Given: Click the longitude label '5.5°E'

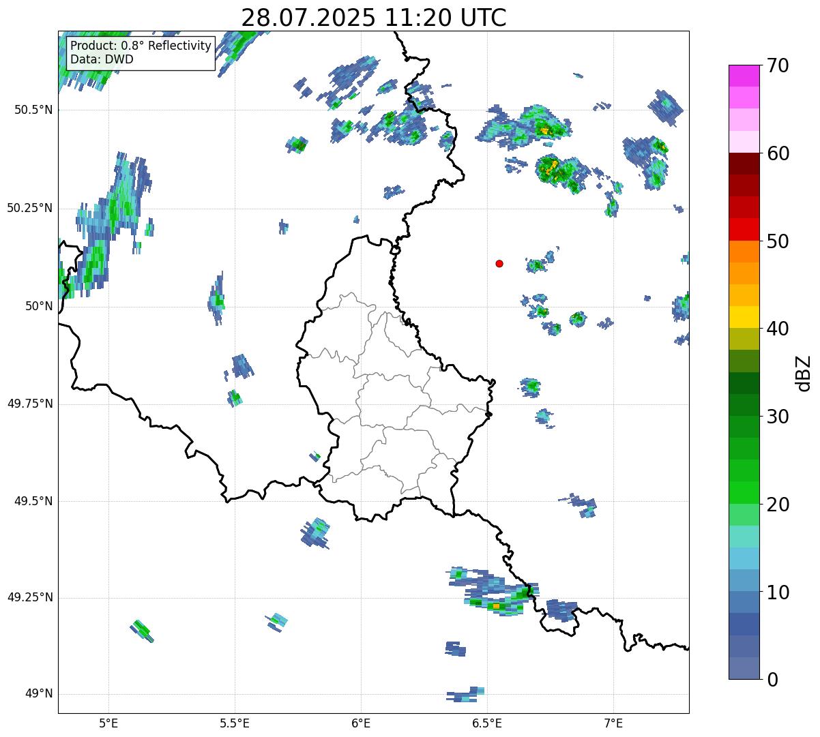Looking at the screenshot, I should [x=235, y=723].
